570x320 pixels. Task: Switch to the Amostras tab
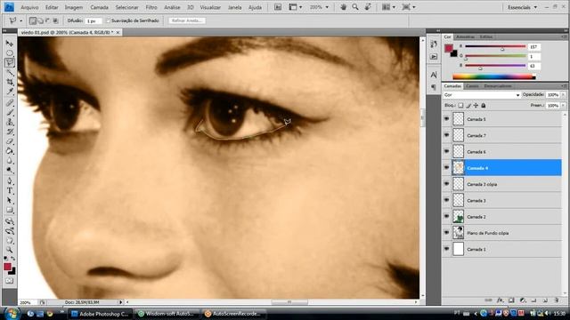coord(465,36)
